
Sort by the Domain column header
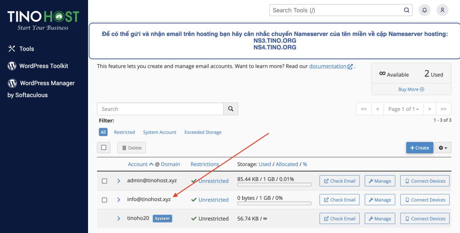pos(170,164)
